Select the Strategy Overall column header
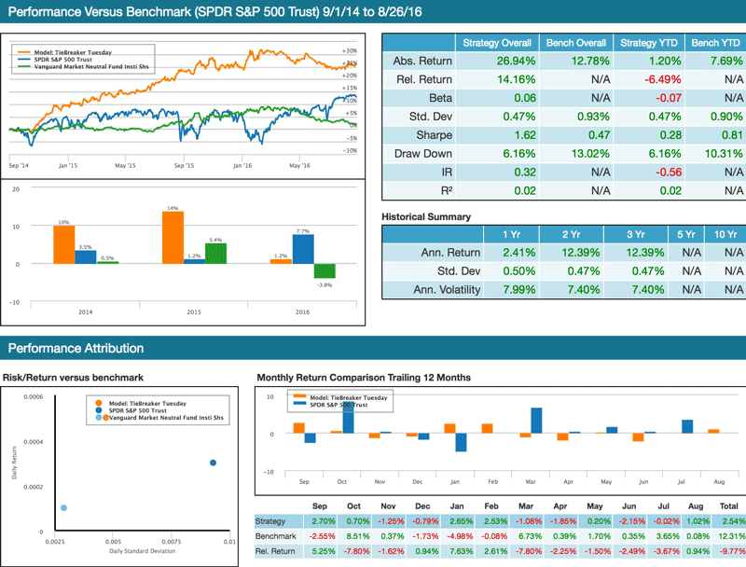Image resolution: width=746 pixels, height=567 pixels. 497,43
